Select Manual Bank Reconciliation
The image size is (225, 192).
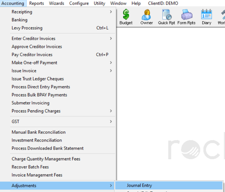(x=58, y=132)
